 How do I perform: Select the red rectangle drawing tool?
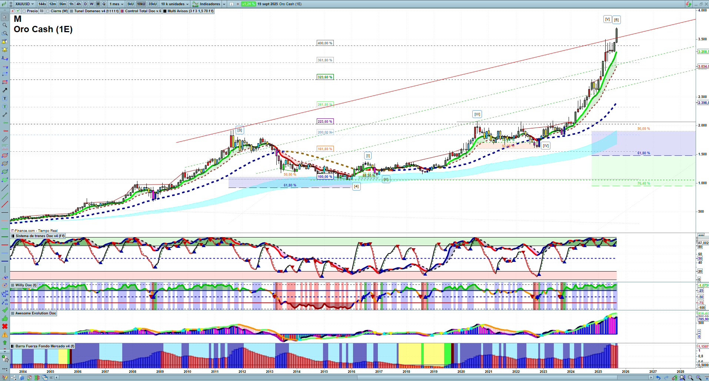5,82
